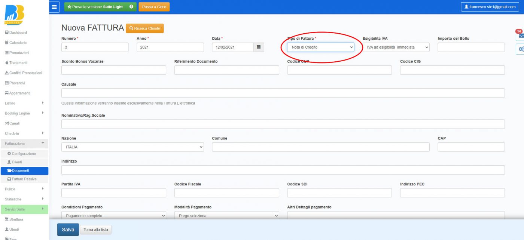The width and height of the screenshot is (524, 240).
Task: Open the settings gears icon at right edge
Action: pos(520,49)
